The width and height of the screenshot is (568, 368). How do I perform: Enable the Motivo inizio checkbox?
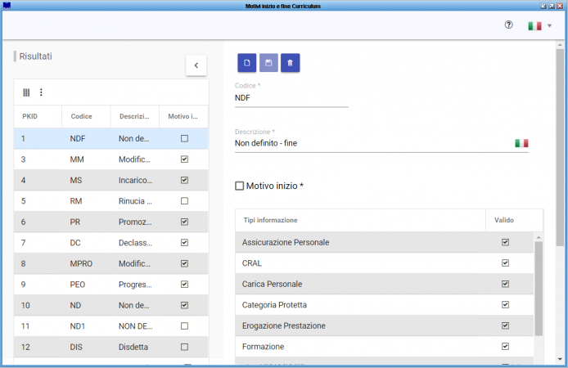[x=240, y=186]
